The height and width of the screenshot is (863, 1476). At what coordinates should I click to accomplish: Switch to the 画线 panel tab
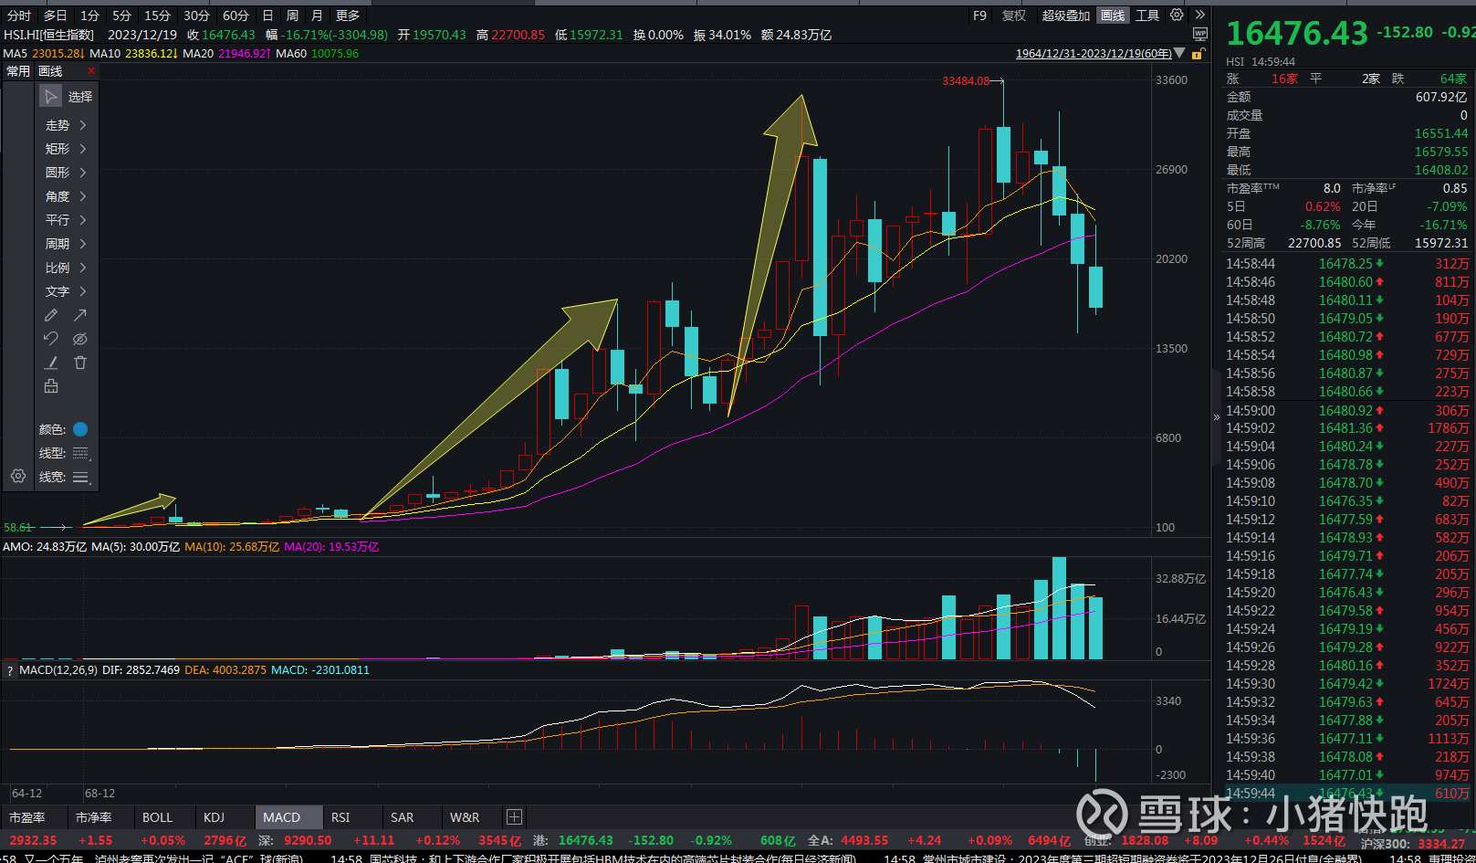point(50,71)
